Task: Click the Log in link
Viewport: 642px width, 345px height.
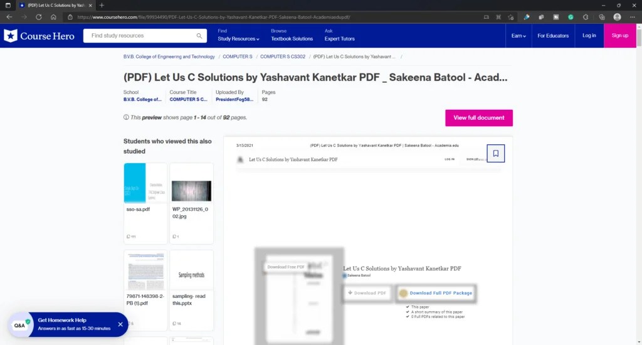Action: (x=589, y=36)
